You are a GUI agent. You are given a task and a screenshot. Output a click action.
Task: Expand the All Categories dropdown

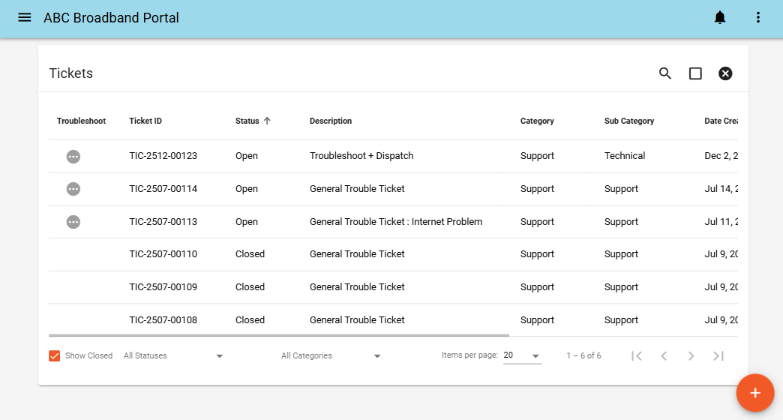coord(331,355)
